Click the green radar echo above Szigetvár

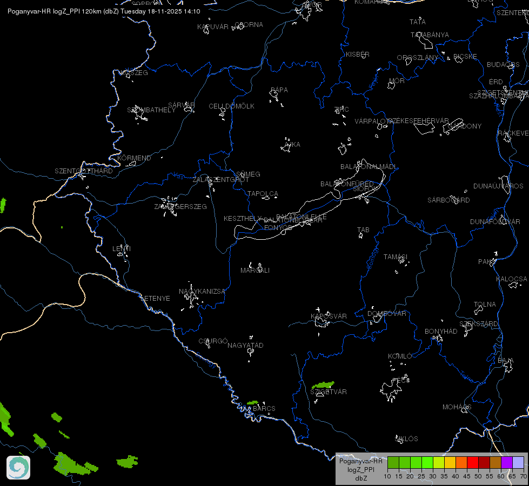[x=323, y=385]
